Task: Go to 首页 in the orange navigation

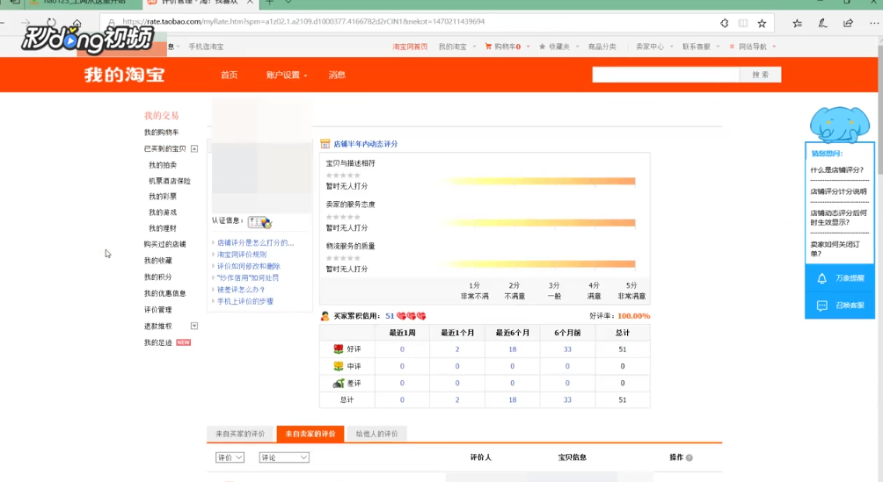Action: (230, 75)
